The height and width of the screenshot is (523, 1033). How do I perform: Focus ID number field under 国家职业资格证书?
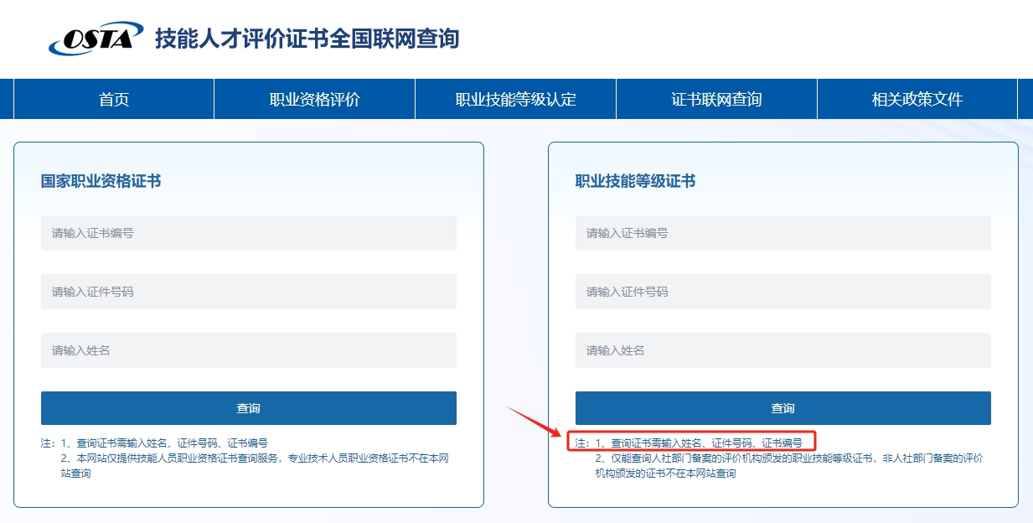click(248, 292)
